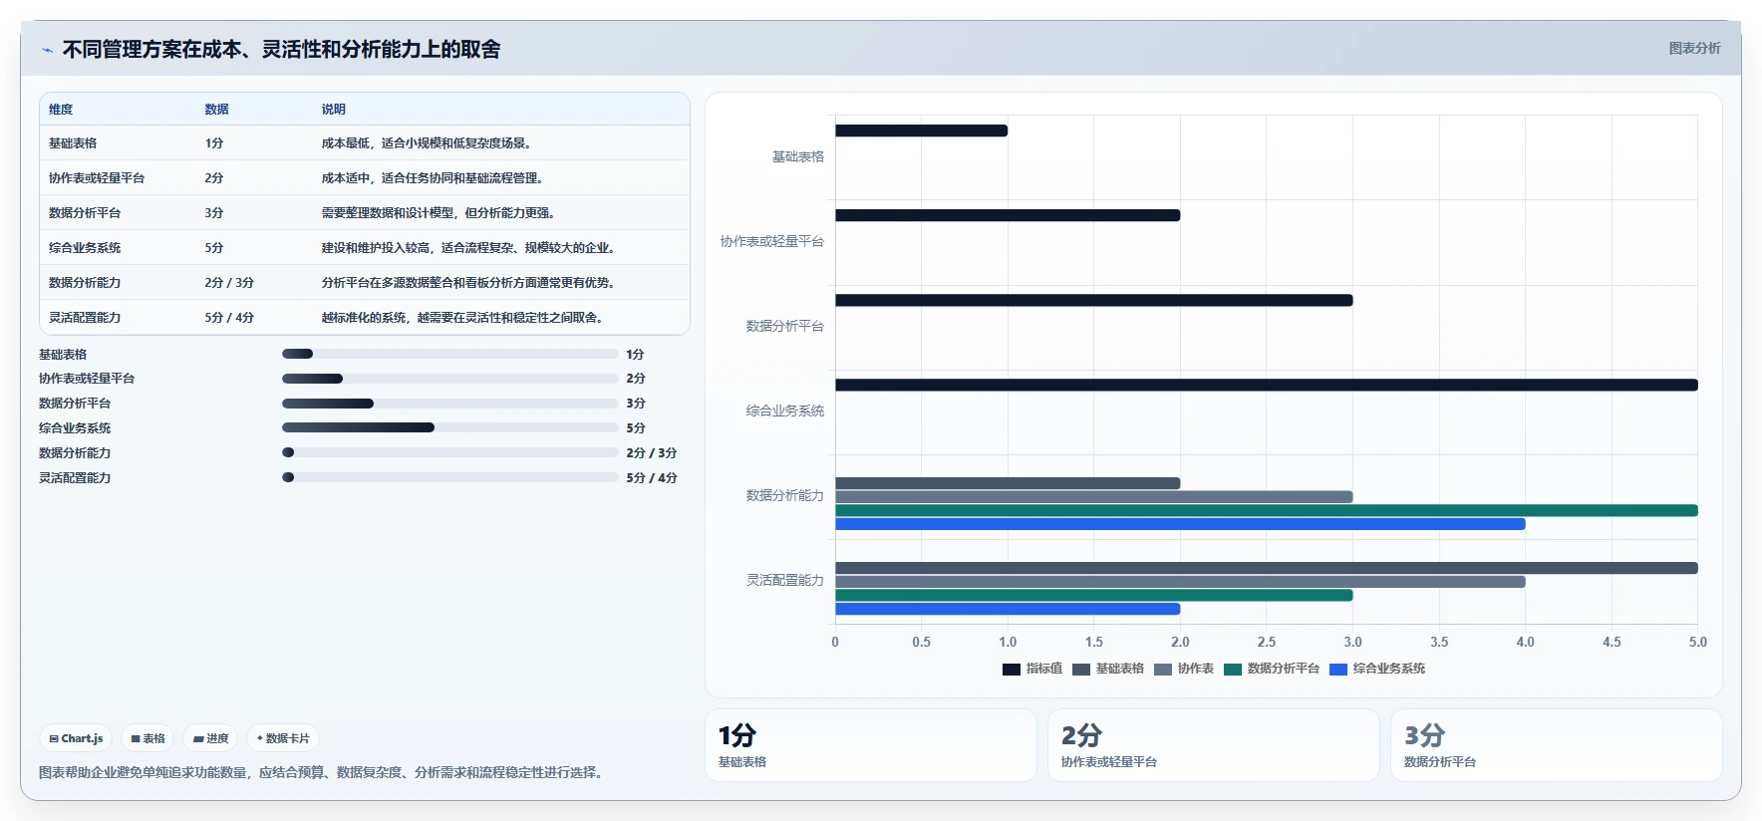Click the 协作表或轻量平台 chart bar
Image resolution: width=1762 pixels, height=821 pixels.
tap(1008, 215)
